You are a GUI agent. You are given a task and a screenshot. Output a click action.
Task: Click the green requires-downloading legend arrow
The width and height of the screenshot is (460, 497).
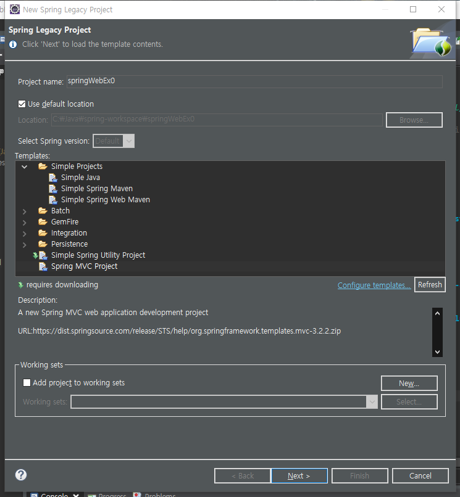21,285
